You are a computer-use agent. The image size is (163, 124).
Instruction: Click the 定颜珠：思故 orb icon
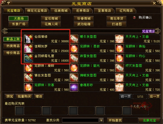(x=74, y=48)
